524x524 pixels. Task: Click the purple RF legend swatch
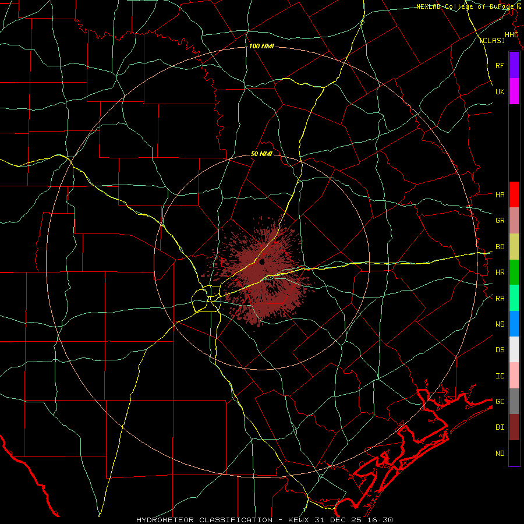click(x=514, y=65)
